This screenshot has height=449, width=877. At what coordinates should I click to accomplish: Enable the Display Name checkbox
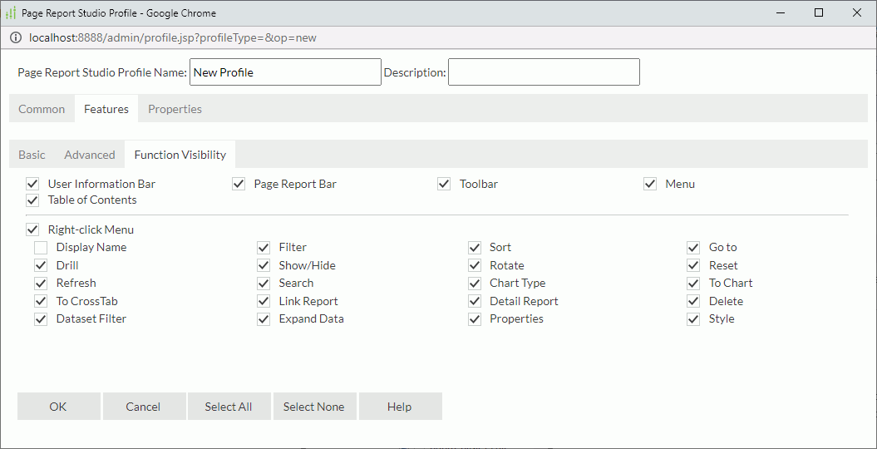[x=41, y=248]
